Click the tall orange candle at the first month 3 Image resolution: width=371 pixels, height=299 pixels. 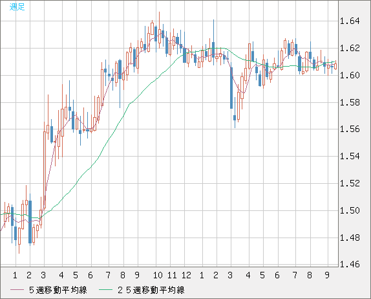point(44,170)
